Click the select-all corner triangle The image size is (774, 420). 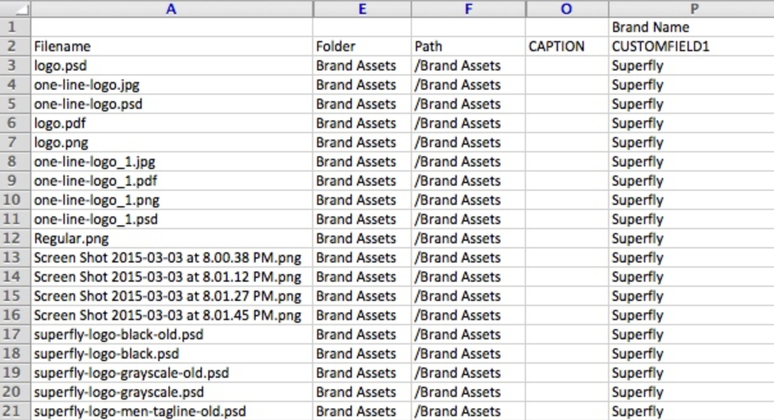pyautogui.click(x=15, y=9)
